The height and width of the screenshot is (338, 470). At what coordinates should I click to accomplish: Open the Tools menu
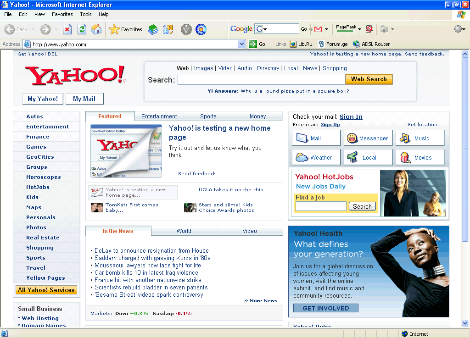[86, 14]
